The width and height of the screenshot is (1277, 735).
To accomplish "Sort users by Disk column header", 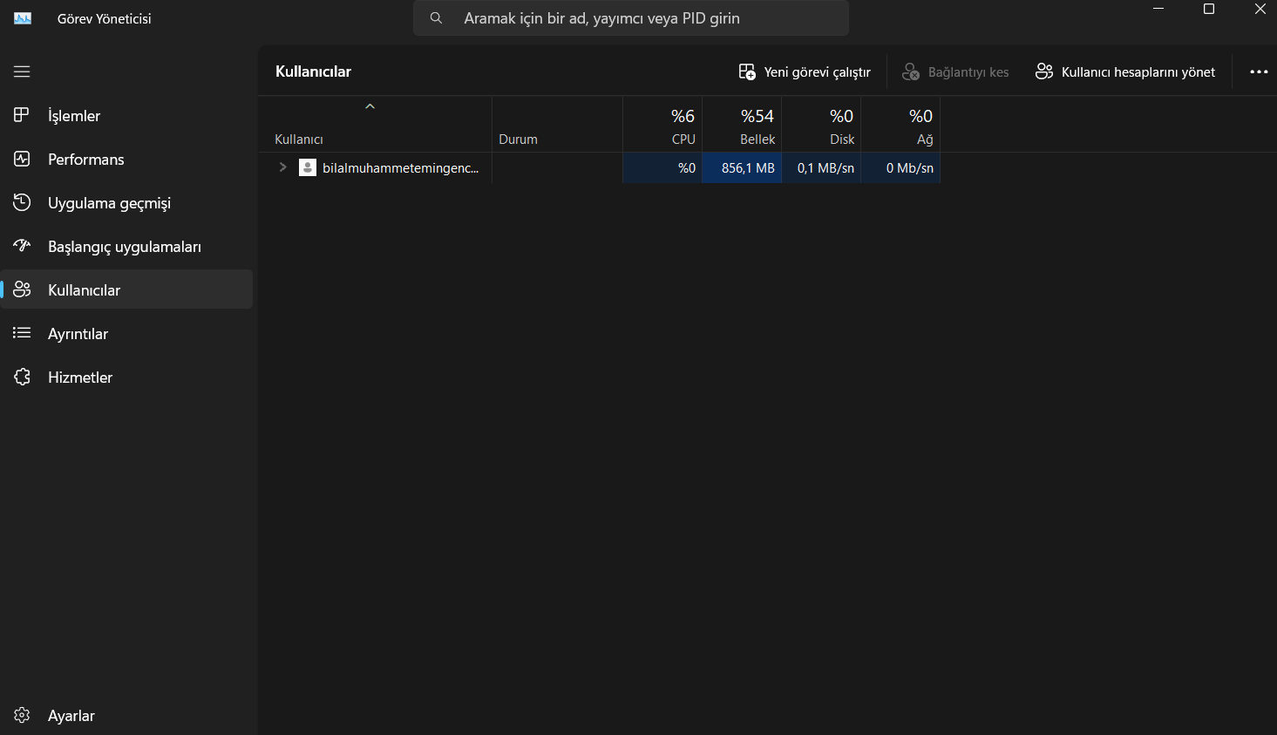I will (821, 124).
